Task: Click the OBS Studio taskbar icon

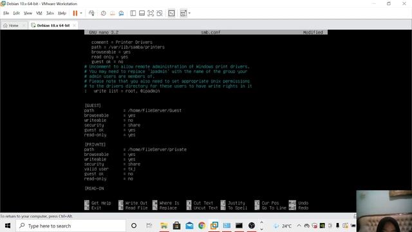Action: [252, 226]
